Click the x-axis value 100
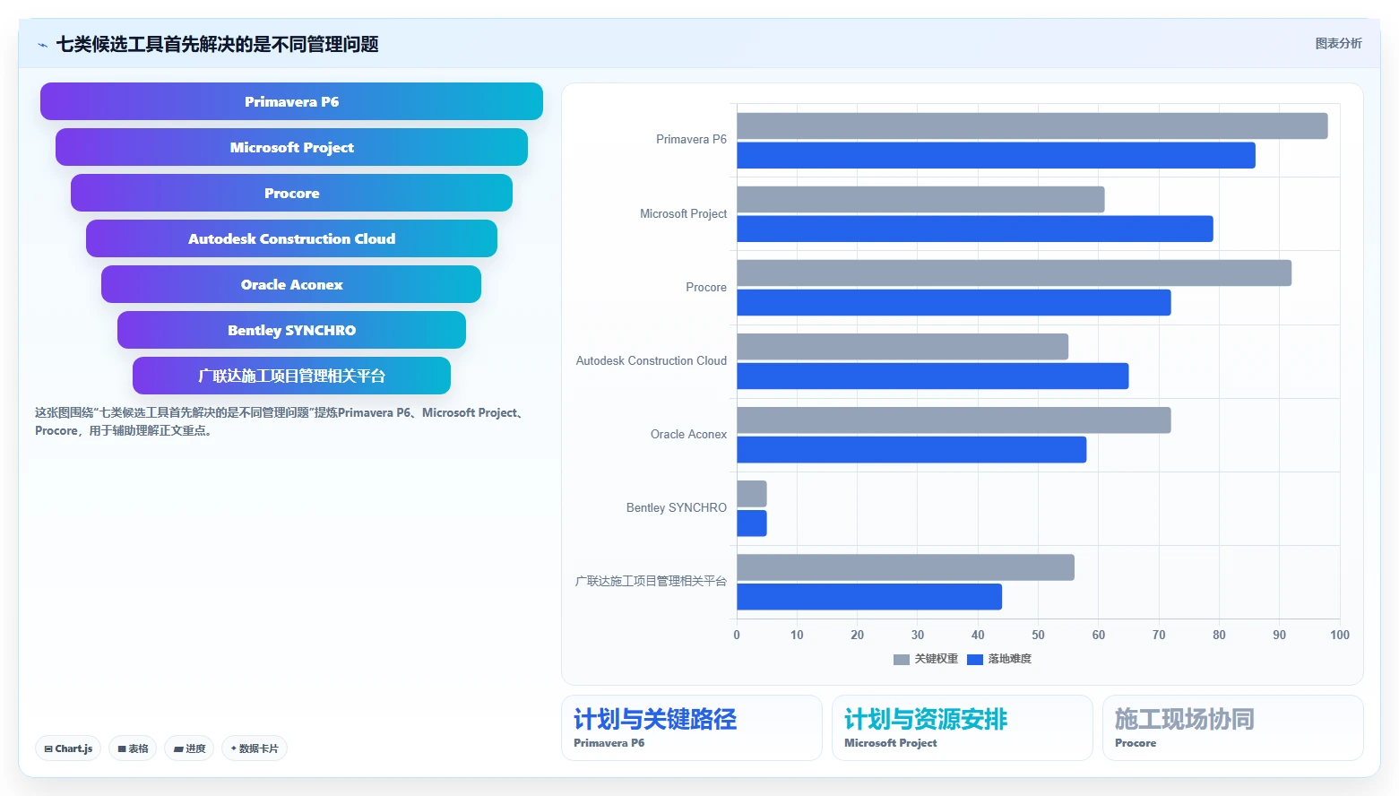This screenshot has height=796, width=1399. pyautogui.click(x=1340, y=635)
